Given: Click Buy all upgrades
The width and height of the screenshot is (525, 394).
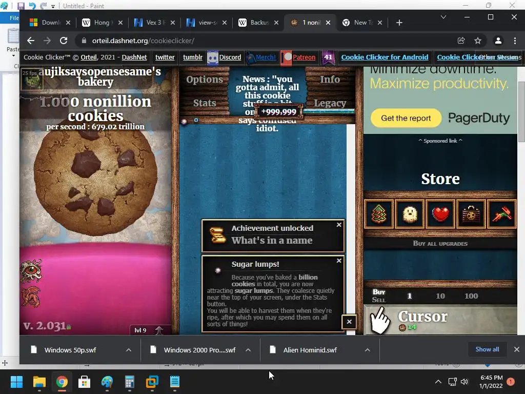Looking at the screenshot, I should coord(440,244).
